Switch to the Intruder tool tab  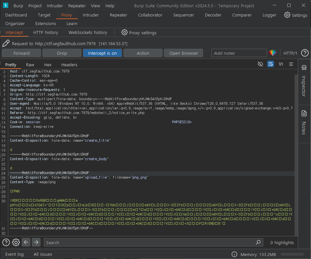91,15
